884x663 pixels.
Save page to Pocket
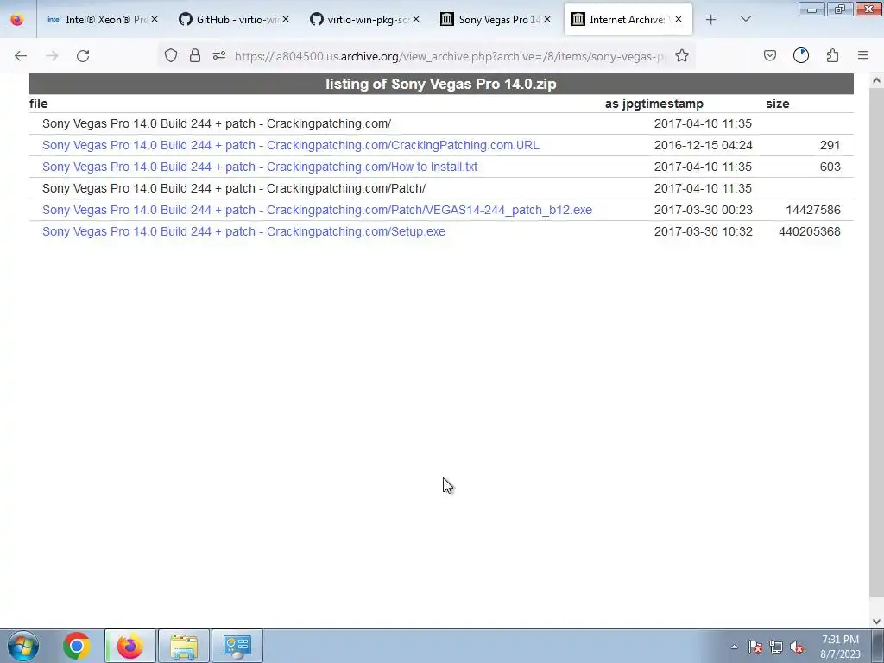pos(770,55)
